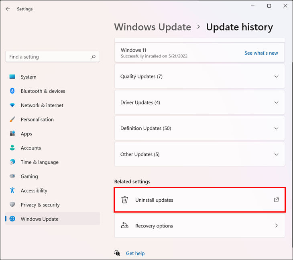Click the external link icon on Uninstall updates
Screen dimensions: 293x260
pos(277,200)
